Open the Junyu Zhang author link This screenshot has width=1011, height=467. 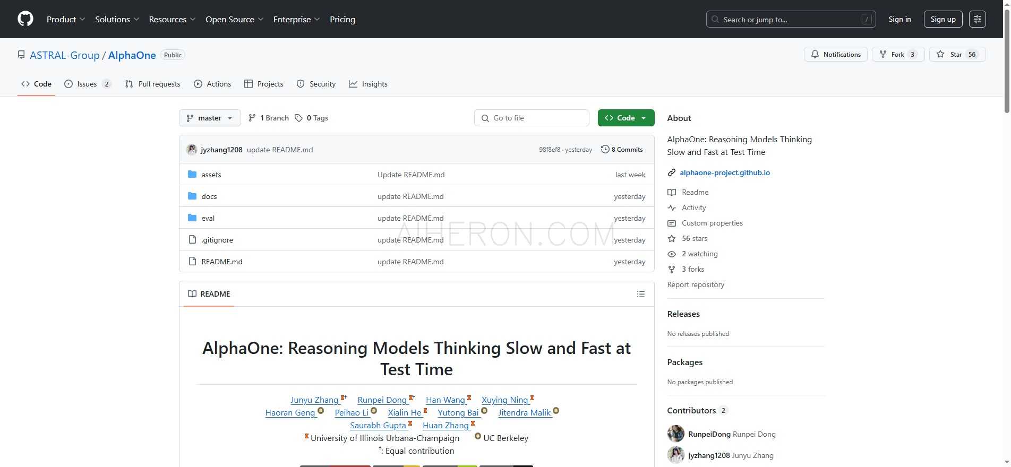coord(314,400)
